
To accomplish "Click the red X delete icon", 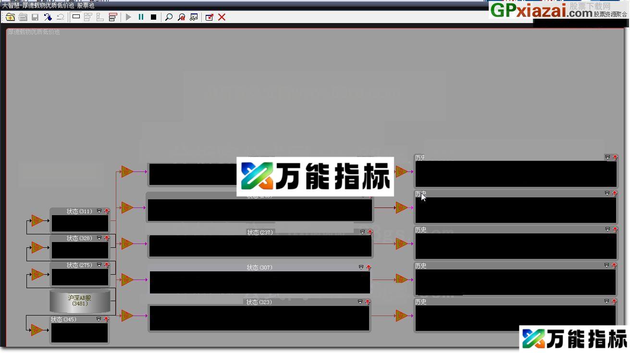I will pyautogui.click(x=221, y=17).
